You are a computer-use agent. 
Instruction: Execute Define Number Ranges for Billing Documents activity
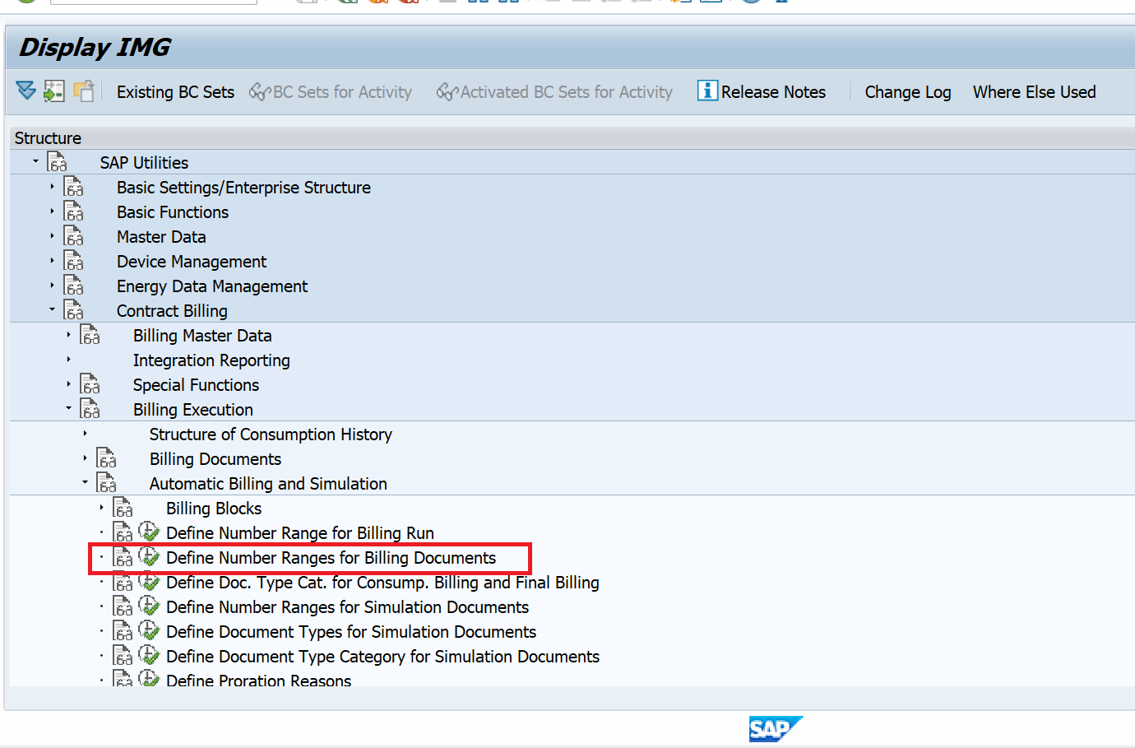coord(149,557)
